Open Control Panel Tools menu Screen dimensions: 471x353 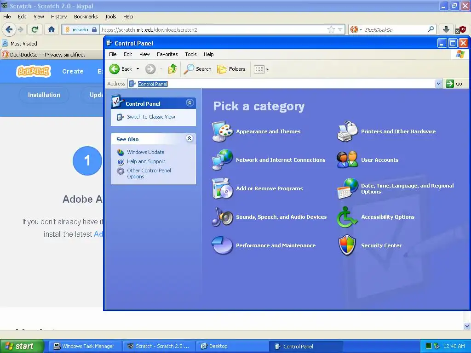[191, 54]
